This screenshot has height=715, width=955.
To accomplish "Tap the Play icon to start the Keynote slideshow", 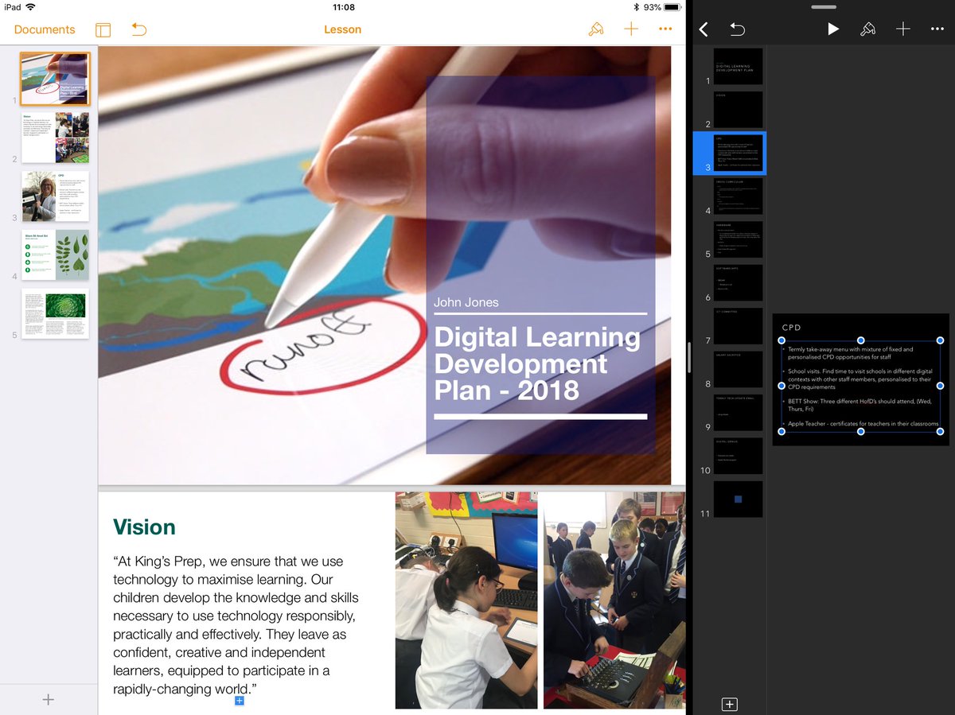I will pyautogui.click(x=832, y=29).
